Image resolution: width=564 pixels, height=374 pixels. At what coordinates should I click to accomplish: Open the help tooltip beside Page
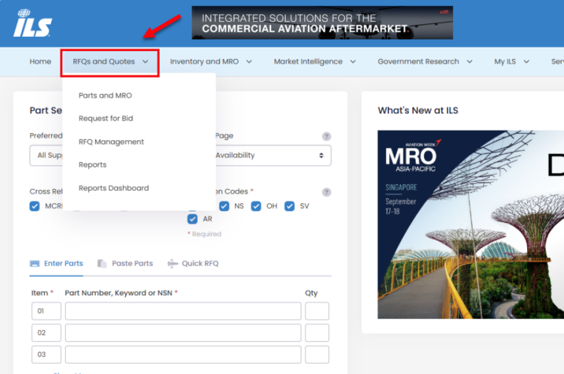tap(327, 136)
